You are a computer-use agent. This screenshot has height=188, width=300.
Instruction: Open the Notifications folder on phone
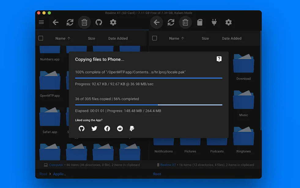pos(164,146)
